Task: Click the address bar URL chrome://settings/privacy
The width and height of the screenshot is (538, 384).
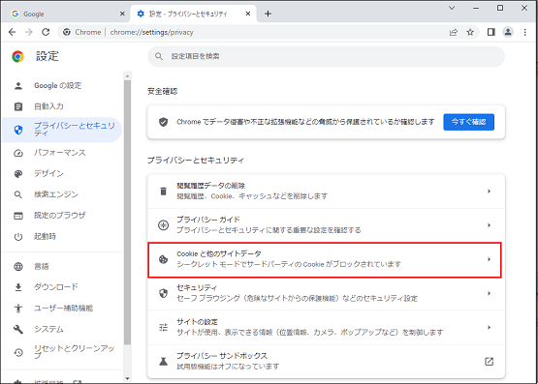Action: coord(151,32)
